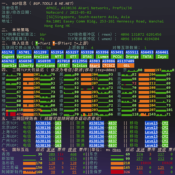Click the AT&T label under AS7018

point(63,65)
